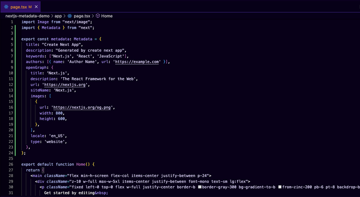Click 'The React Framework for the Web' text

pos(98,79)
